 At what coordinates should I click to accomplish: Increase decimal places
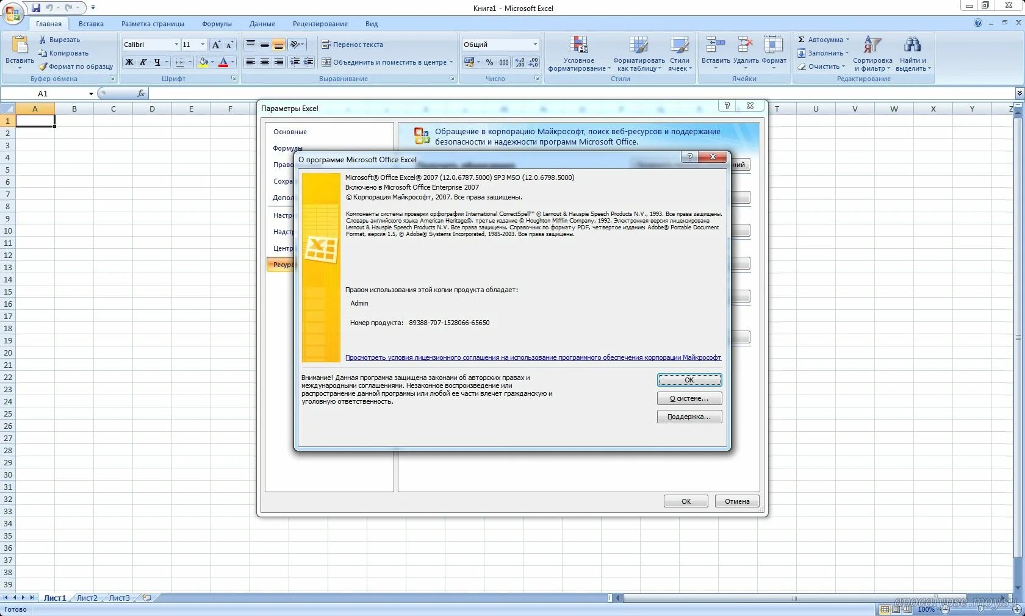[x=520, y=62]
